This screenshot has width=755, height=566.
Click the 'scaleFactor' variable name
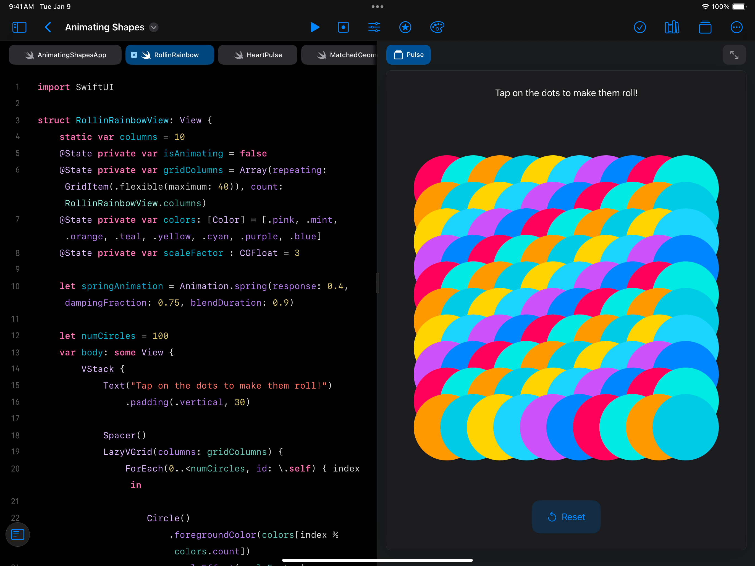pyautogui.click(x=193, y=253)
